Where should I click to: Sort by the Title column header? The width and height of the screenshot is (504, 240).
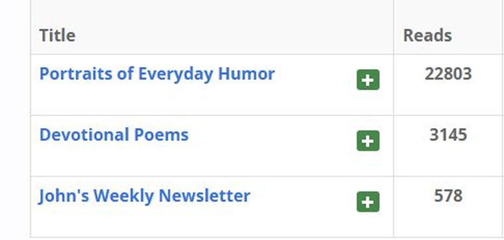(x=57, y=35)
